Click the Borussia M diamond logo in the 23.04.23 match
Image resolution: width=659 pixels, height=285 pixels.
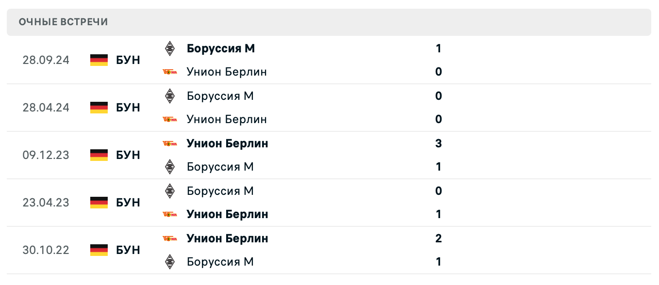(x=170, y=190)
